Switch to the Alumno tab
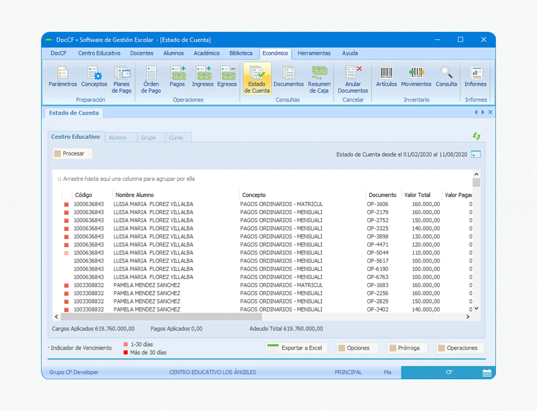537x411 pixels. [118, 138]
